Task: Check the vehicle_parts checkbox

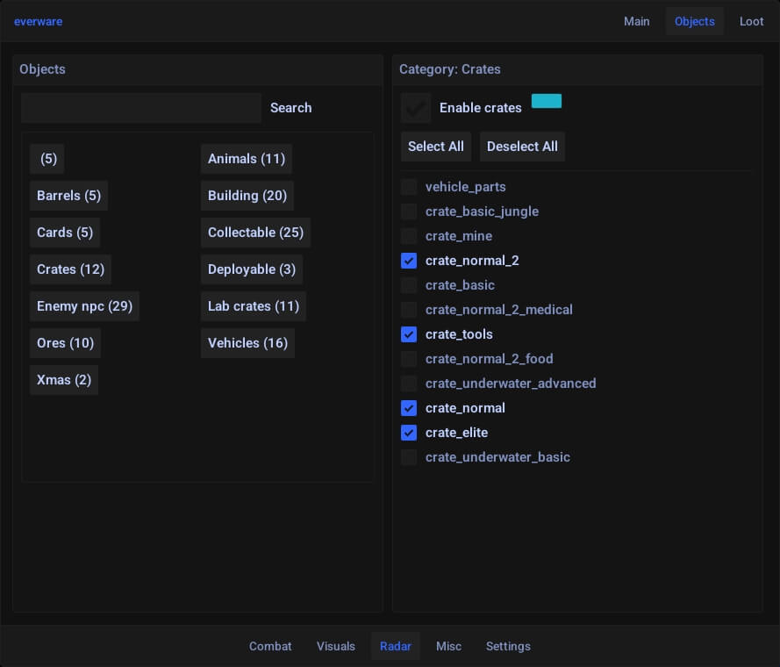Action: point(409,187)
